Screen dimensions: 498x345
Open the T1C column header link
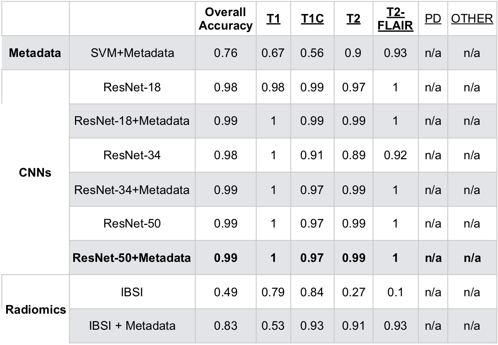tap(312, 20)
